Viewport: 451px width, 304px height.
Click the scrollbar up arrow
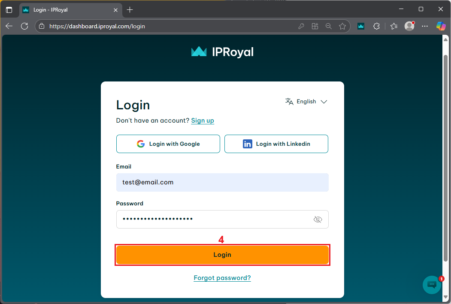445,39
